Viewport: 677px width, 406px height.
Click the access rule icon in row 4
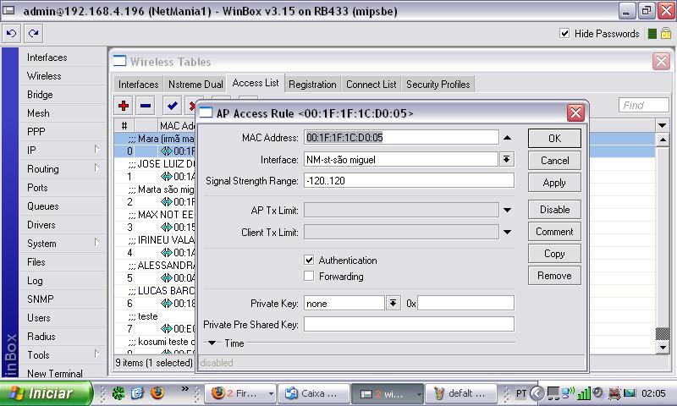point(166,253)
